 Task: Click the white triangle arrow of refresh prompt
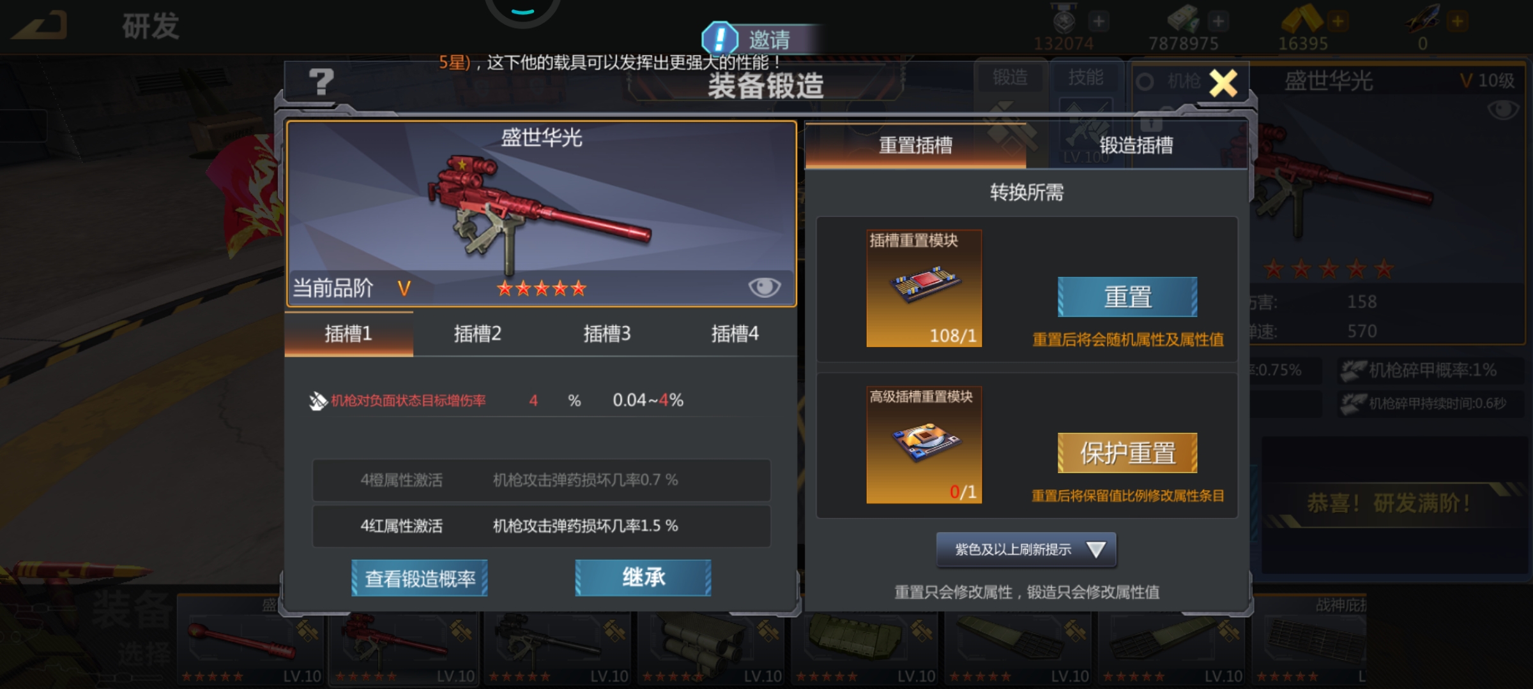[1096, 549]
